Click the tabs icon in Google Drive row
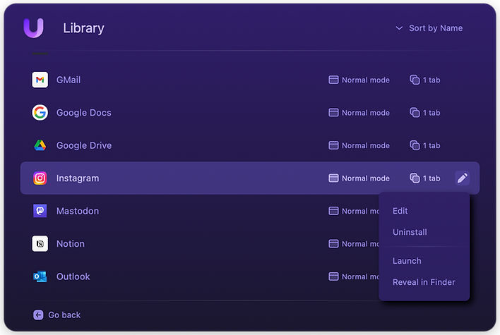This screenshot has height=335, width=500. pyautogui.click(x=415, y=145)
